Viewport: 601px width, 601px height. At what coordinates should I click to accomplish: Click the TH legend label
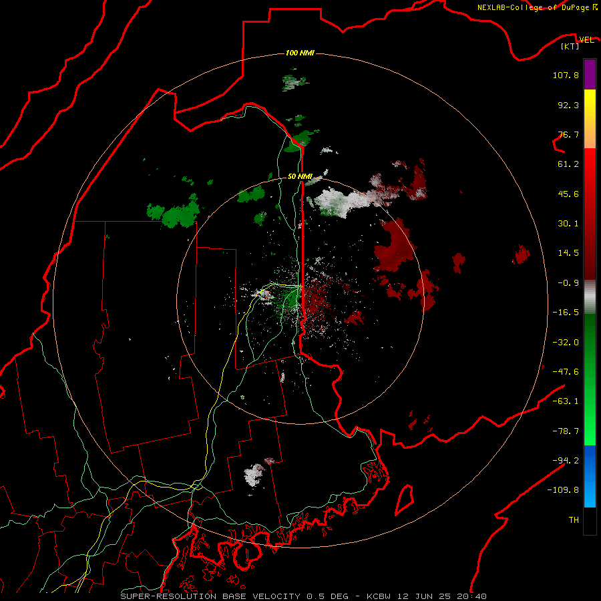(574, 520)
